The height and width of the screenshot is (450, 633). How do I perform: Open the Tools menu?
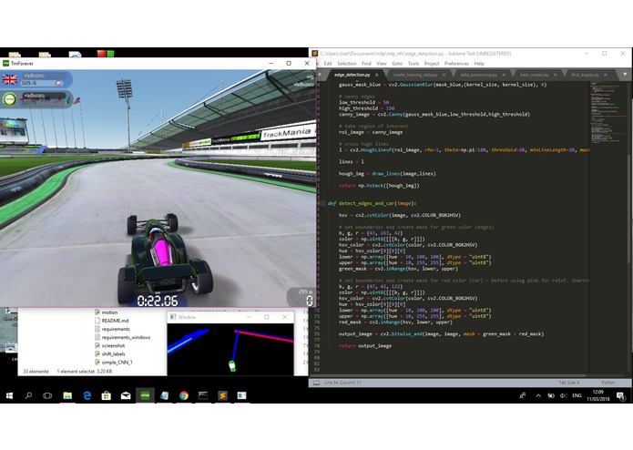413,64
